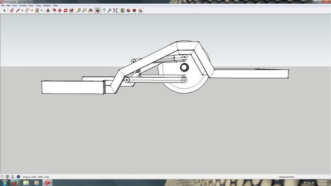Open the Camera menu

pos(22,5)
